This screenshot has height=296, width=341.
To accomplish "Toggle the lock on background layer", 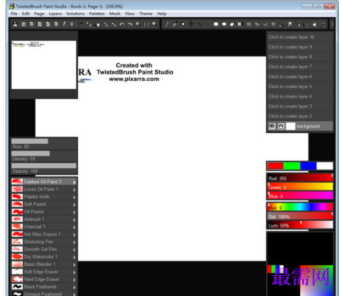I will 281,126.
